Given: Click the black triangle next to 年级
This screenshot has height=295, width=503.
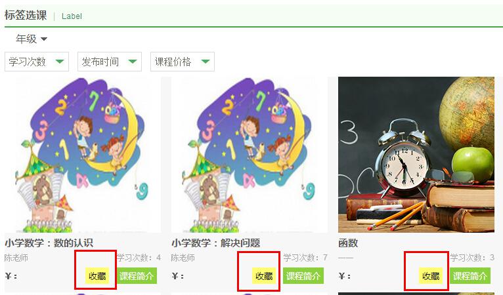Looking at the screenshot, I should [44, 39].
